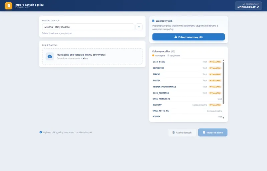This screenshot has width=267, height=171.
Task: Select the KARTONY column row
Action: click(x=187, y=105)
